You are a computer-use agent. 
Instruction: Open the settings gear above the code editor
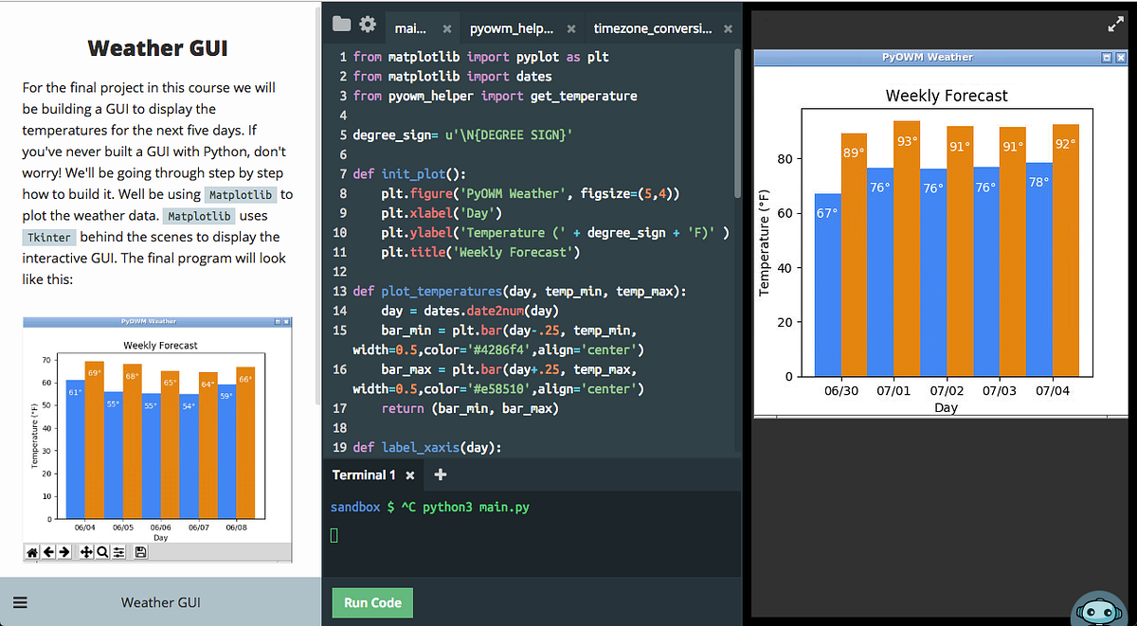coord(368,26)
